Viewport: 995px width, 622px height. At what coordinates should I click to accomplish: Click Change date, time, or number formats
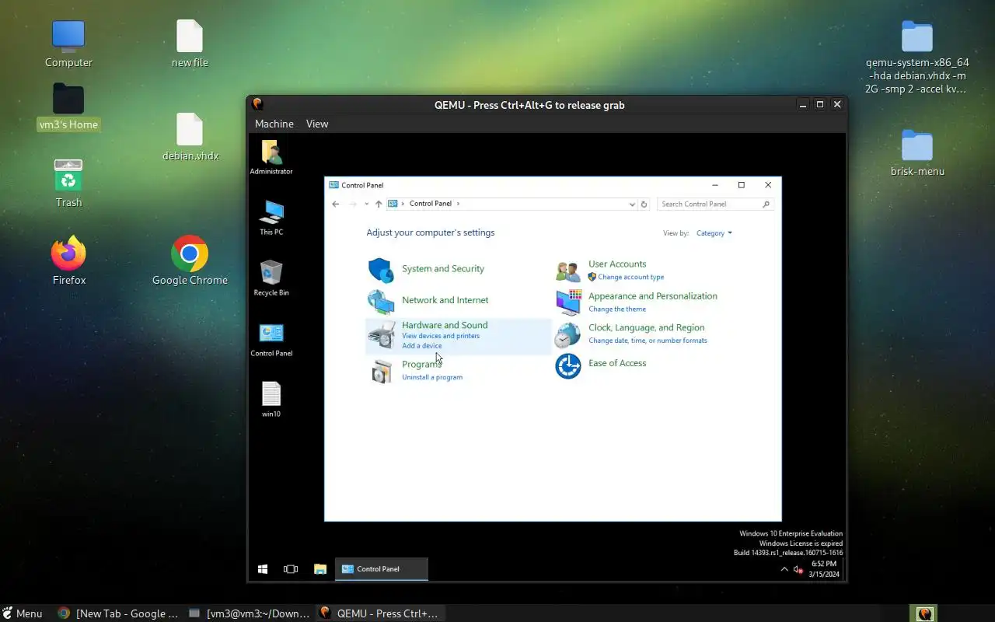coord(648,341)
